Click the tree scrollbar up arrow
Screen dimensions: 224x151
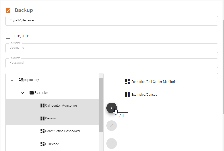(101, 76)
